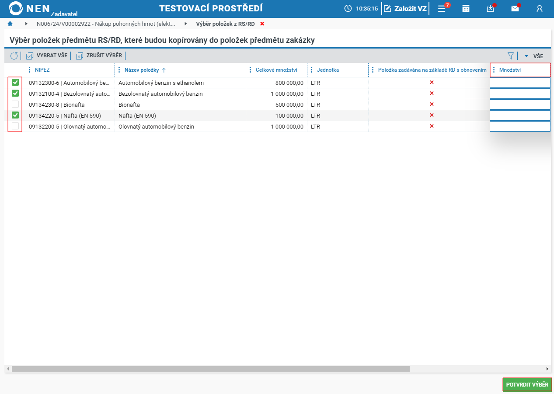Click Množství field for Automobilový benzin s ethanolem
The width and height of the screenshot is (554, 394).
(520, 83)
